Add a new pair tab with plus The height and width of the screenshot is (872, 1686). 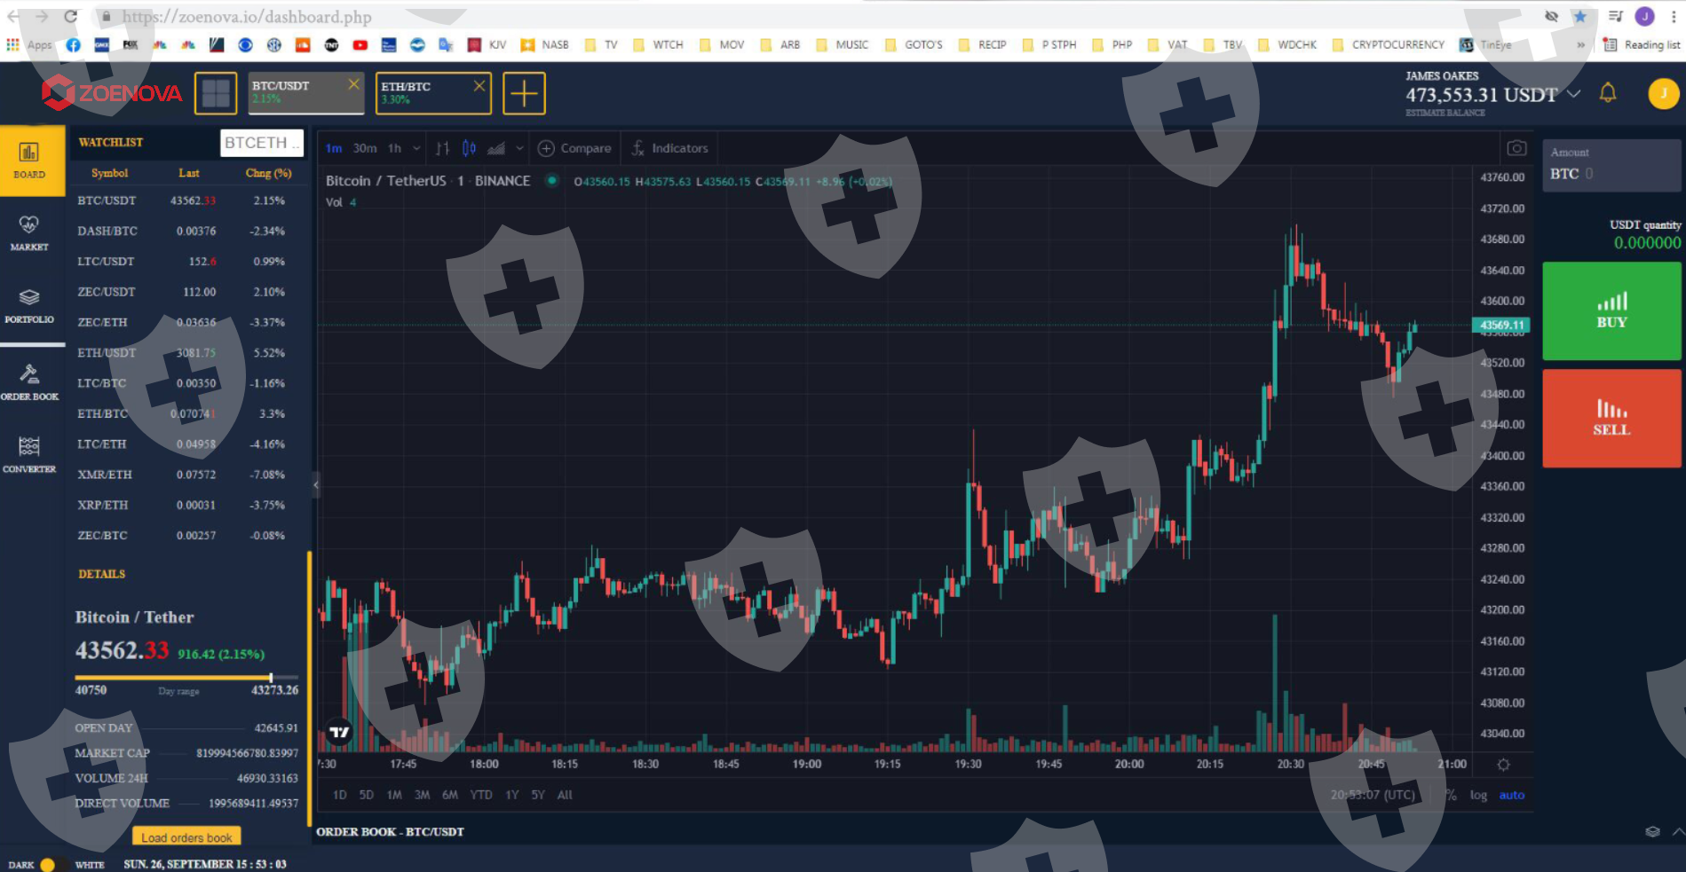pos(524,93)
